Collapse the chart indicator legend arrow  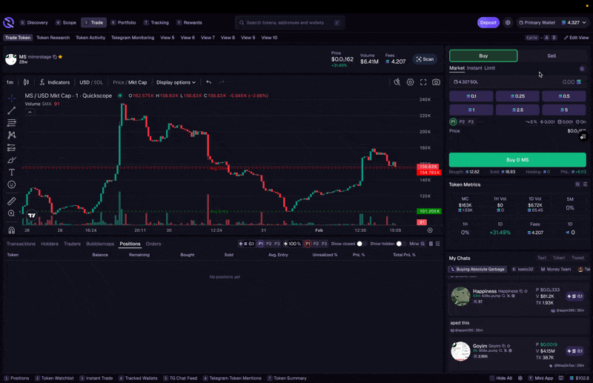coord(30,112)
